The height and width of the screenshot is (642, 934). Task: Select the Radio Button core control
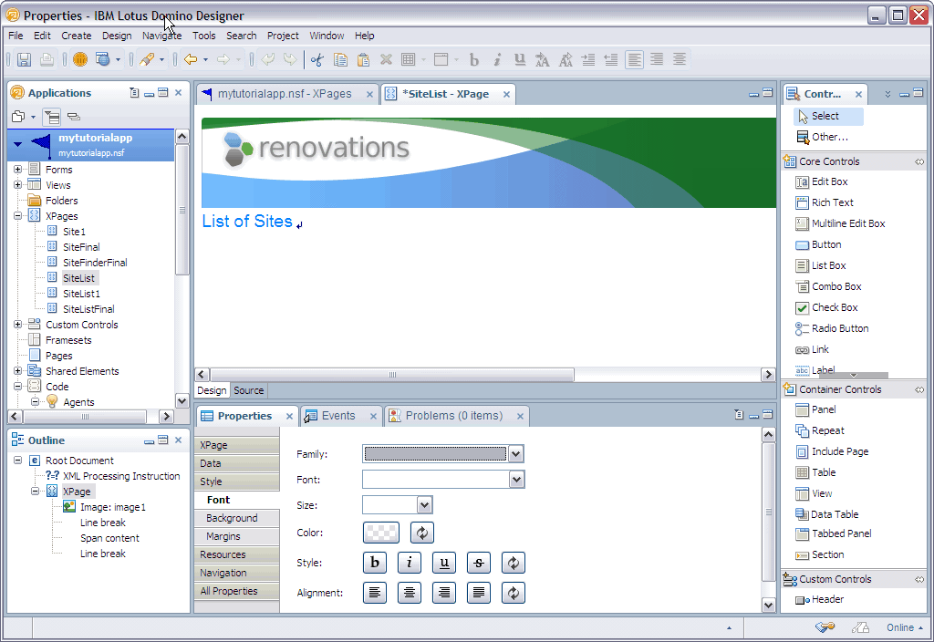pos(838,328)
